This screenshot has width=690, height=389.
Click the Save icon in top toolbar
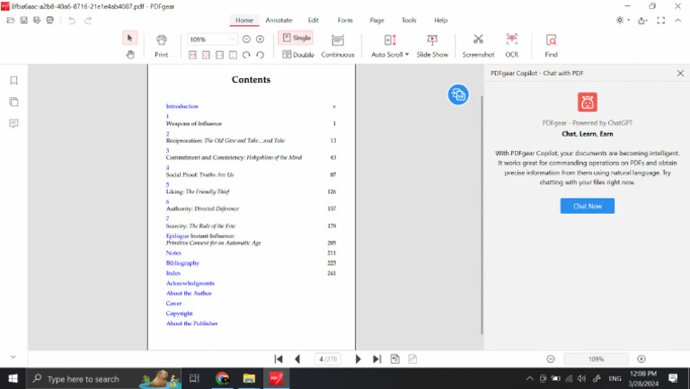(23, 21)
